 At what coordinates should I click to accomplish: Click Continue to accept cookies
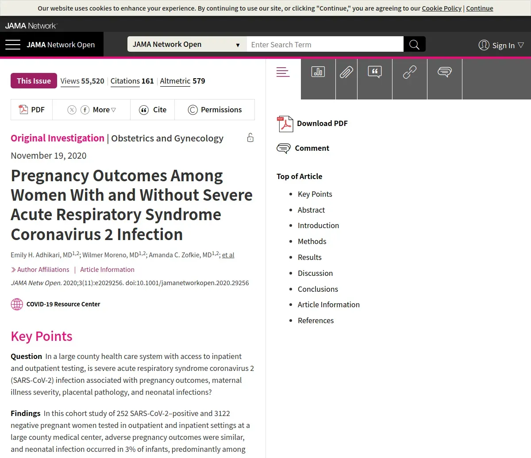(x=480, y=8)
